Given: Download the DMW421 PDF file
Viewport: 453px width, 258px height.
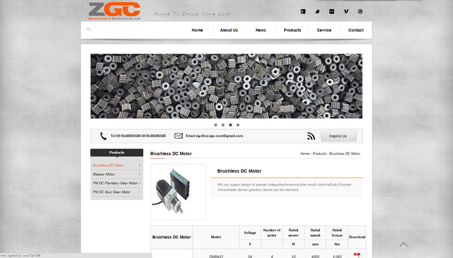Looking at the screenshot, I should [x=357, y=255].
